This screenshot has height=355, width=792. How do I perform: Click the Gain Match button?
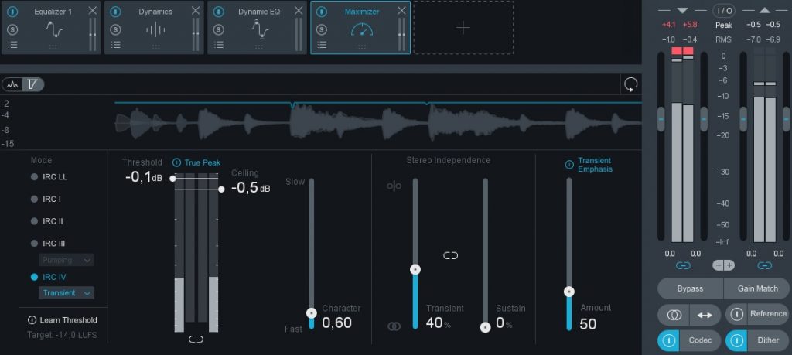(757, 288)
